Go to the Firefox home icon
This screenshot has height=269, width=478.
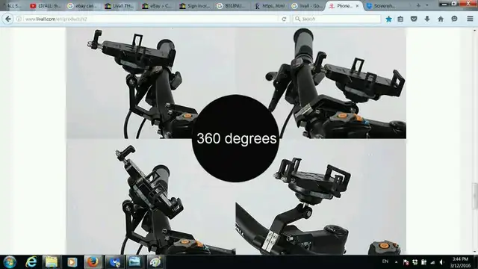441,19
